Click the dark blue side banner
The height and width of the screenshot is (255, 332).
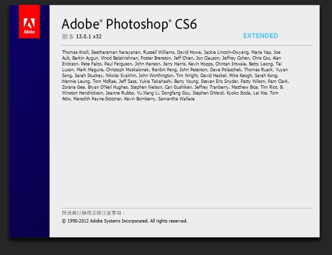click(30, 137)
